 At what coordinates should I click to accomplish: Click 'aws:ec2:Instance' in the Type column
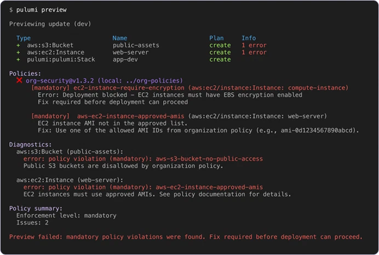56,52
